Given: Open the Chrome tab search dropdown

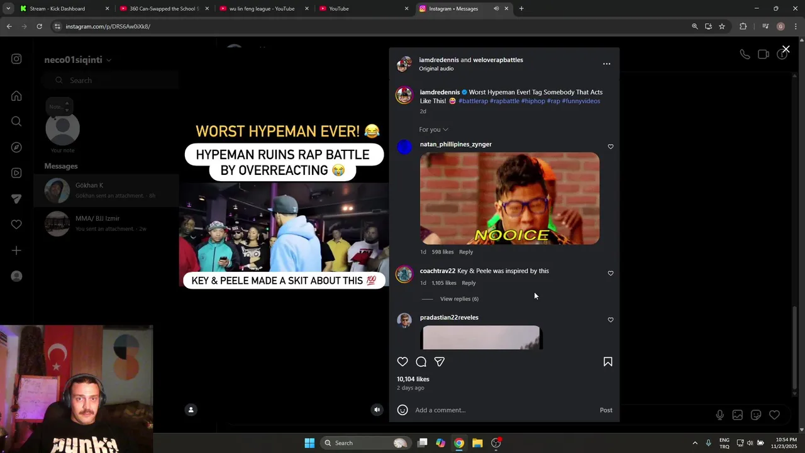Looking at the screenshot, I should click(8, 9).
